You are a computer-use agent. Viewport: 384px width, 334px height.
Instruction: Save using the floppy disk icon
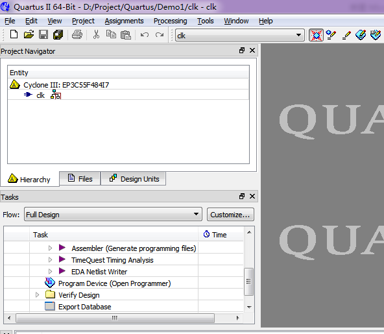click(x=43, y=34)
